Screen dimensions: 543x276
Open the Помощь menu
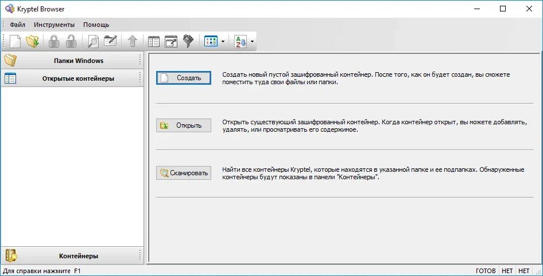pos(96,25)
